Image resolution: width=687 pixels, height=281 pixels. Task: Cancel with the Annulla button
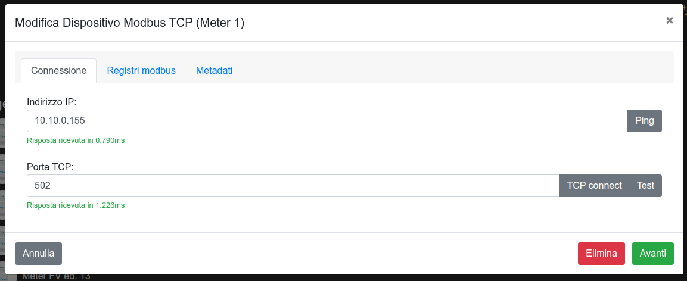(38, 254)
